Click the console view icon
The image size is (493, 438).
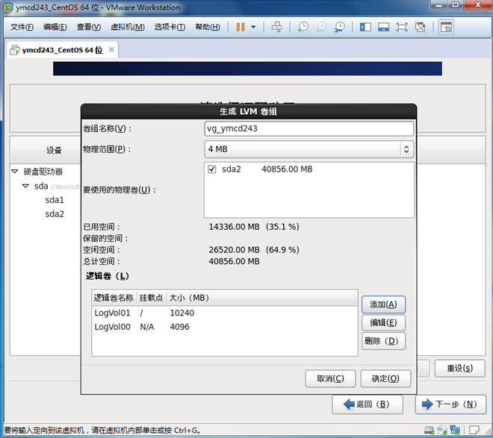446,28
